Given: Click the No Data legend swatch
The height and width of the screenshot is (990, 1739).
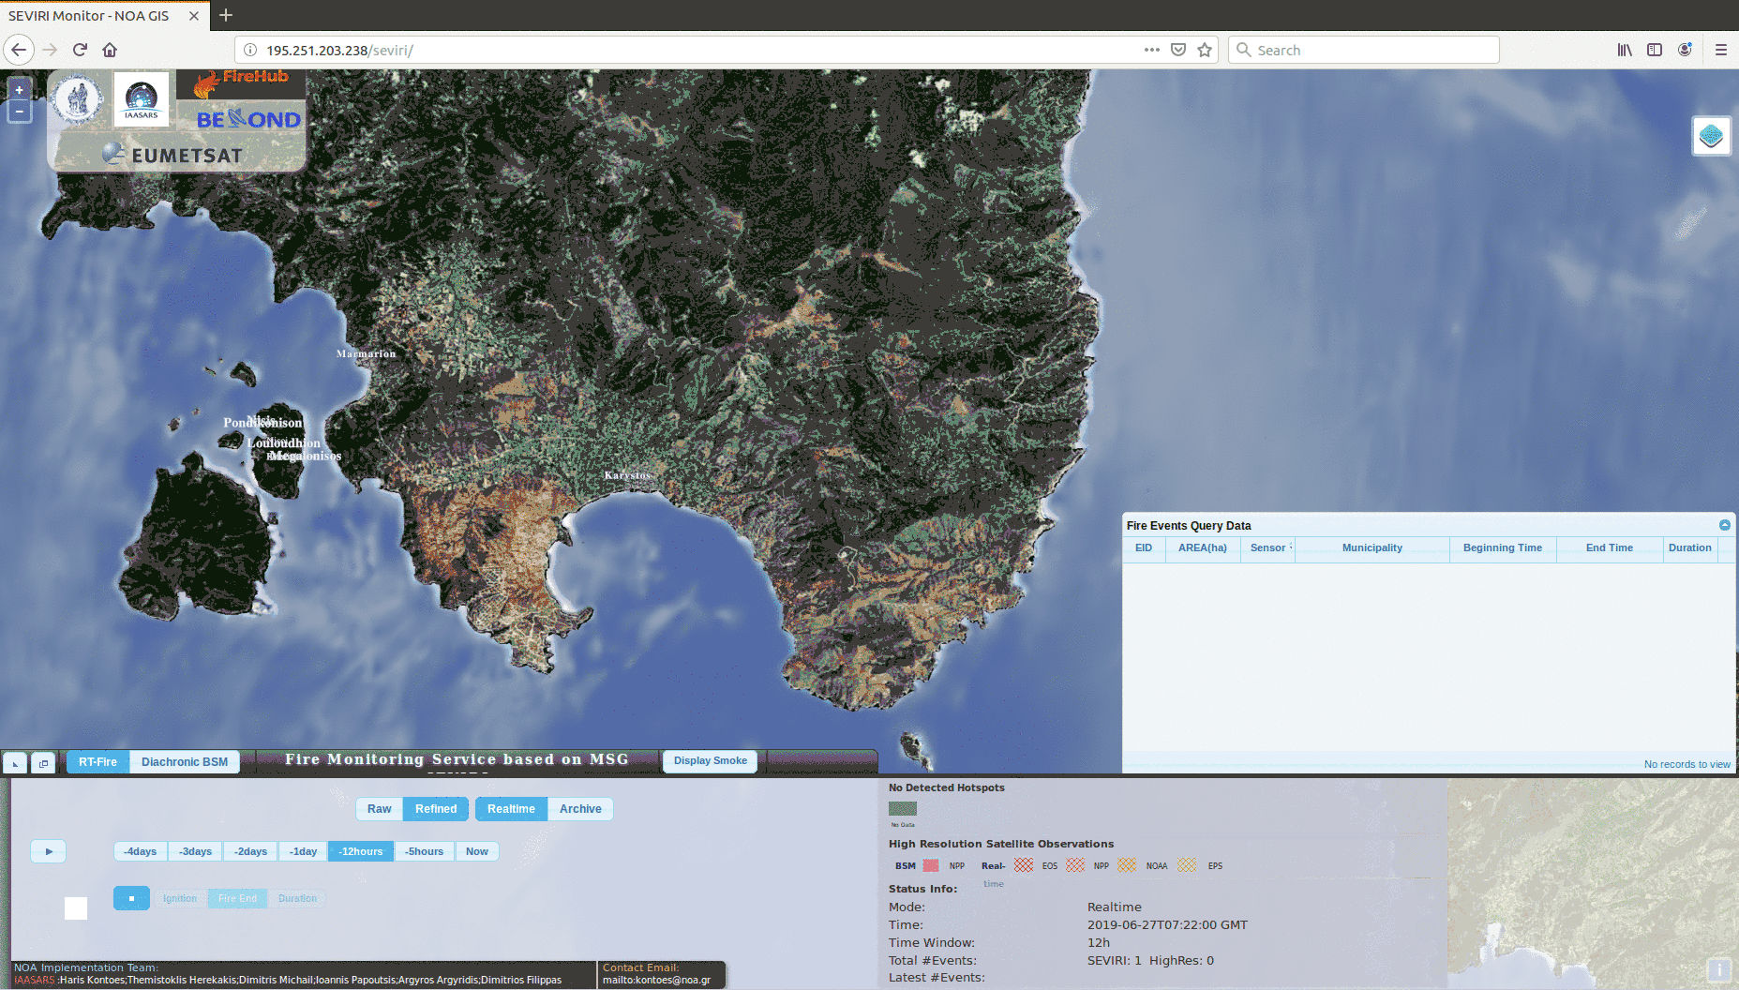Looking at the screenshot, I should 903,809.
